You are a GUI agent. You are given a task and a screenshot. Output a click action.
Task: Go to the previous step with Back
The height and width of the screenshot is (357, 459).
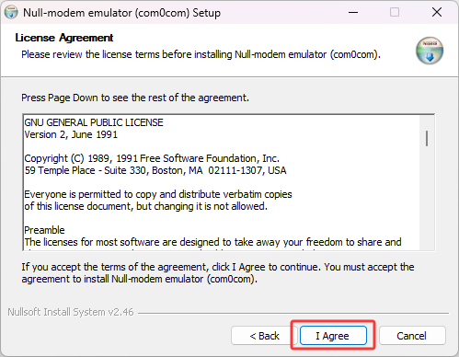(x=264, y=336)
